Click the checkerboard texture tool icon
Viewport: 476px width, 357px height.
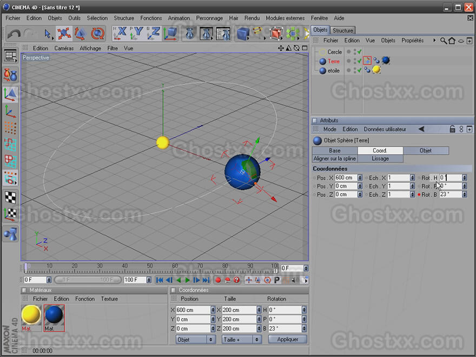click(10, 197)
